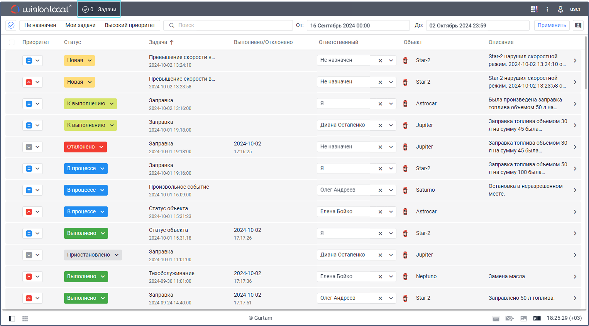589x326 pixels.
Task: Click the Приоритет column header
Action: tap(36, 42)
